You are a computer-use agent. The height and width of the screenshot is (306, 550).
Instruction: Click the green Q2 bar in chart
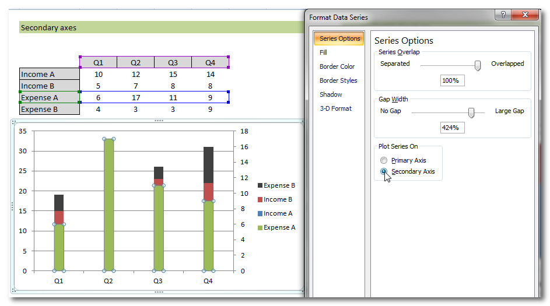[x=108, y=204]
